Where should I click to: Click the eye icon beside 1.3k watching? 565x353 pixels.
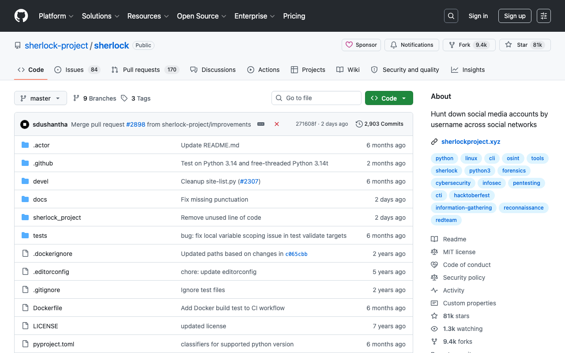click(x=434, y=329)
